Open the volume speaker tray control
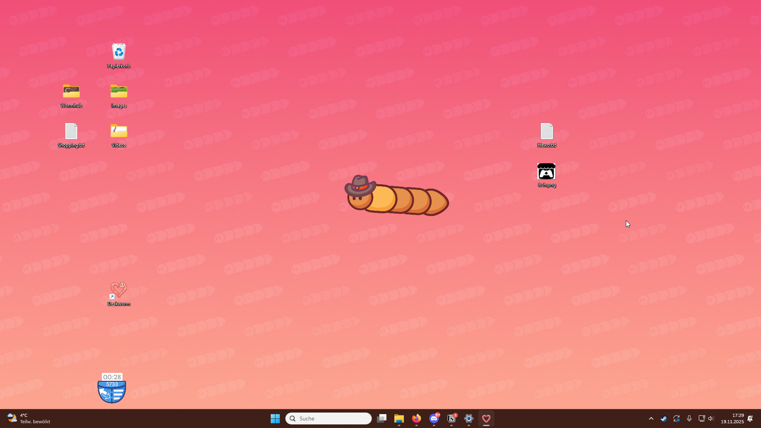This screenshot has width=761, height=428. tap(711, 418)
